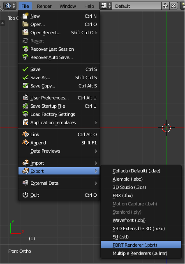Open User Preferences... entry
The width and height of the screenshot is (185, 264).
pos(59,98)
